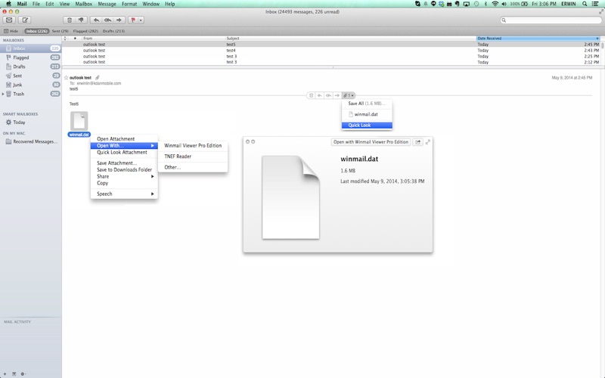The image size is (605, 378).
Task: Open the Drafts mailbox in the sidebar
Action: (x=30, y=67)
